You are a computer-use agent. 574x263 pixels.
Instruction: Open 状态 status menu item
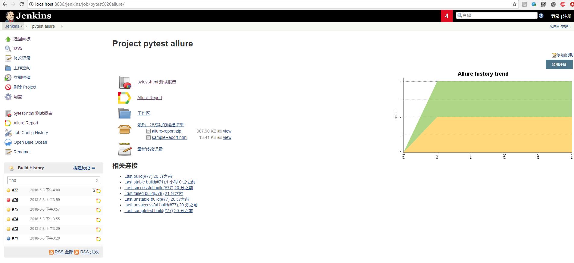pos(18,49)
